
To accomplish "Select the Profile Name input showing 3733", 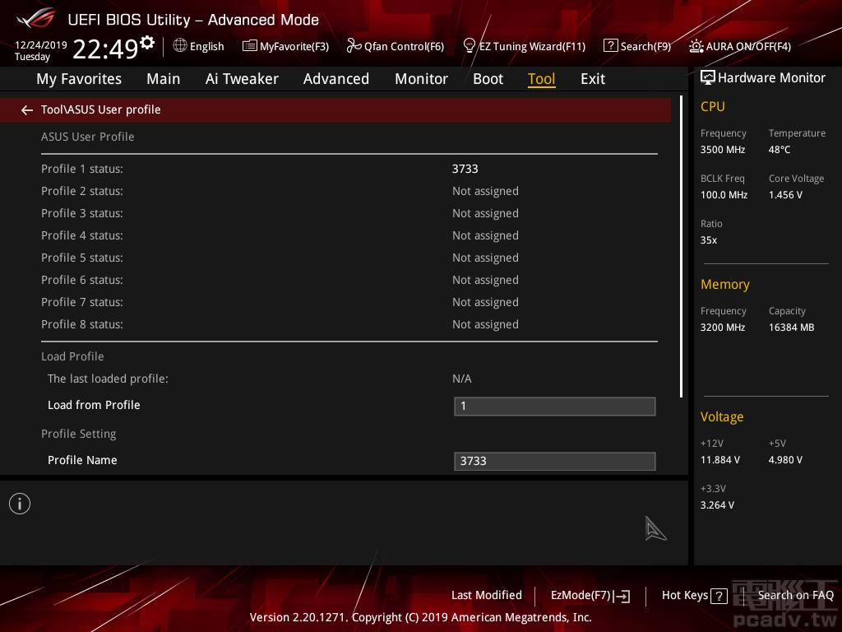I will (x=554, y=461).
